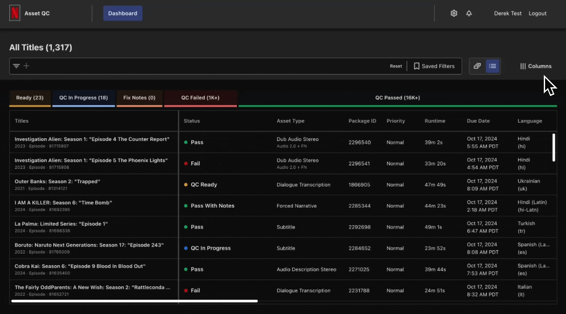
Task: Add a filter with the plus icon
Action: 26,66
